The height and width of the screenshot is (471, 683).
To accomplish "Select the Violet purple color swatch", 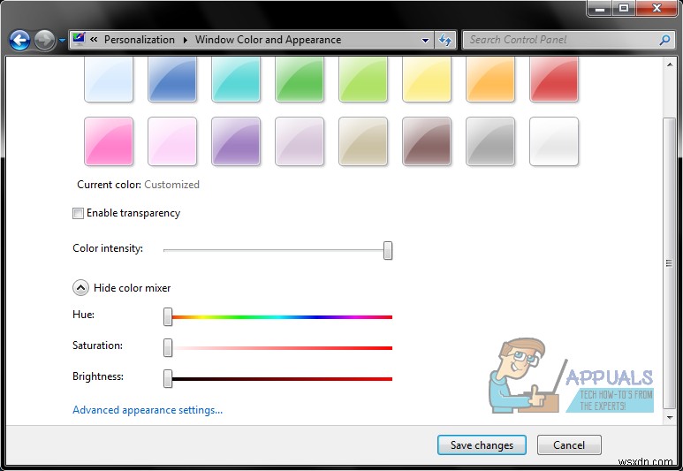I will tap(236, 141).
